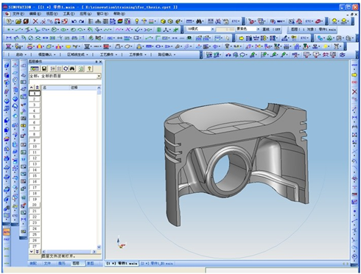Switch to the 零件1_$0.main document tab
The height and width of the screenshot is (274, 361).
coord(157,264)
